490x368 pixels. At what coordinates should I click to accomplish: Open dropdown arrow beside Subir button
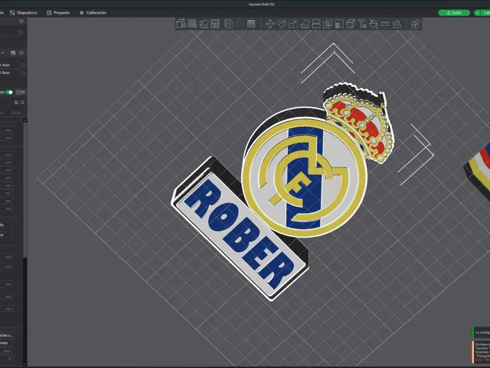(477, 13)
